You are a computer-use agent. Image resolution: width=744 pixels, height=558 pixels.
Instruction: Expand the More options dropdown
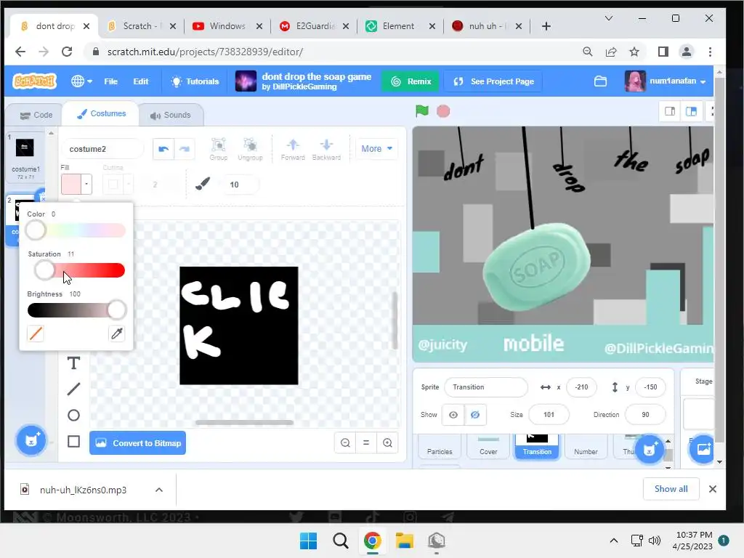(377, 148)
